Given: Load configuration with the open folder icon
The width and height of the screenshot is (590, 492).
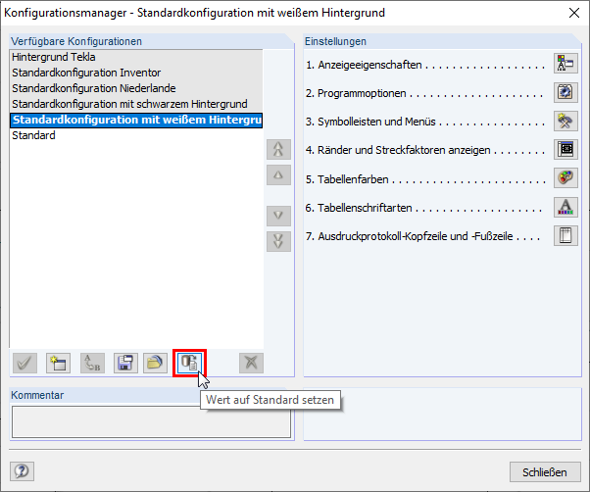Looking at the screenshot, I should coord(155,363).
